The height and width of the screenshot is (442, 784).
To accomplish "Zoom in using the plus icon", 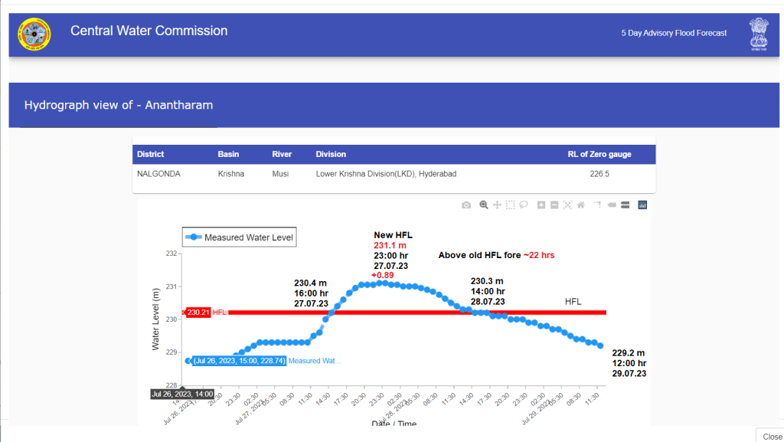I will (541, 205).
